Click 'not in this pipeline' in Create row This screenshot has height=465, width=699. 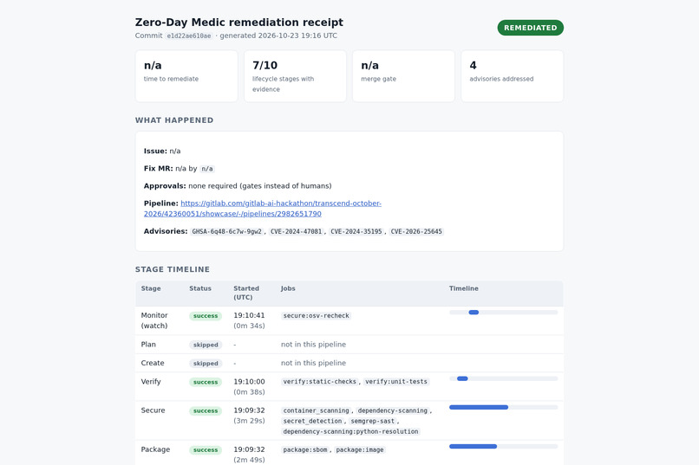313,363
